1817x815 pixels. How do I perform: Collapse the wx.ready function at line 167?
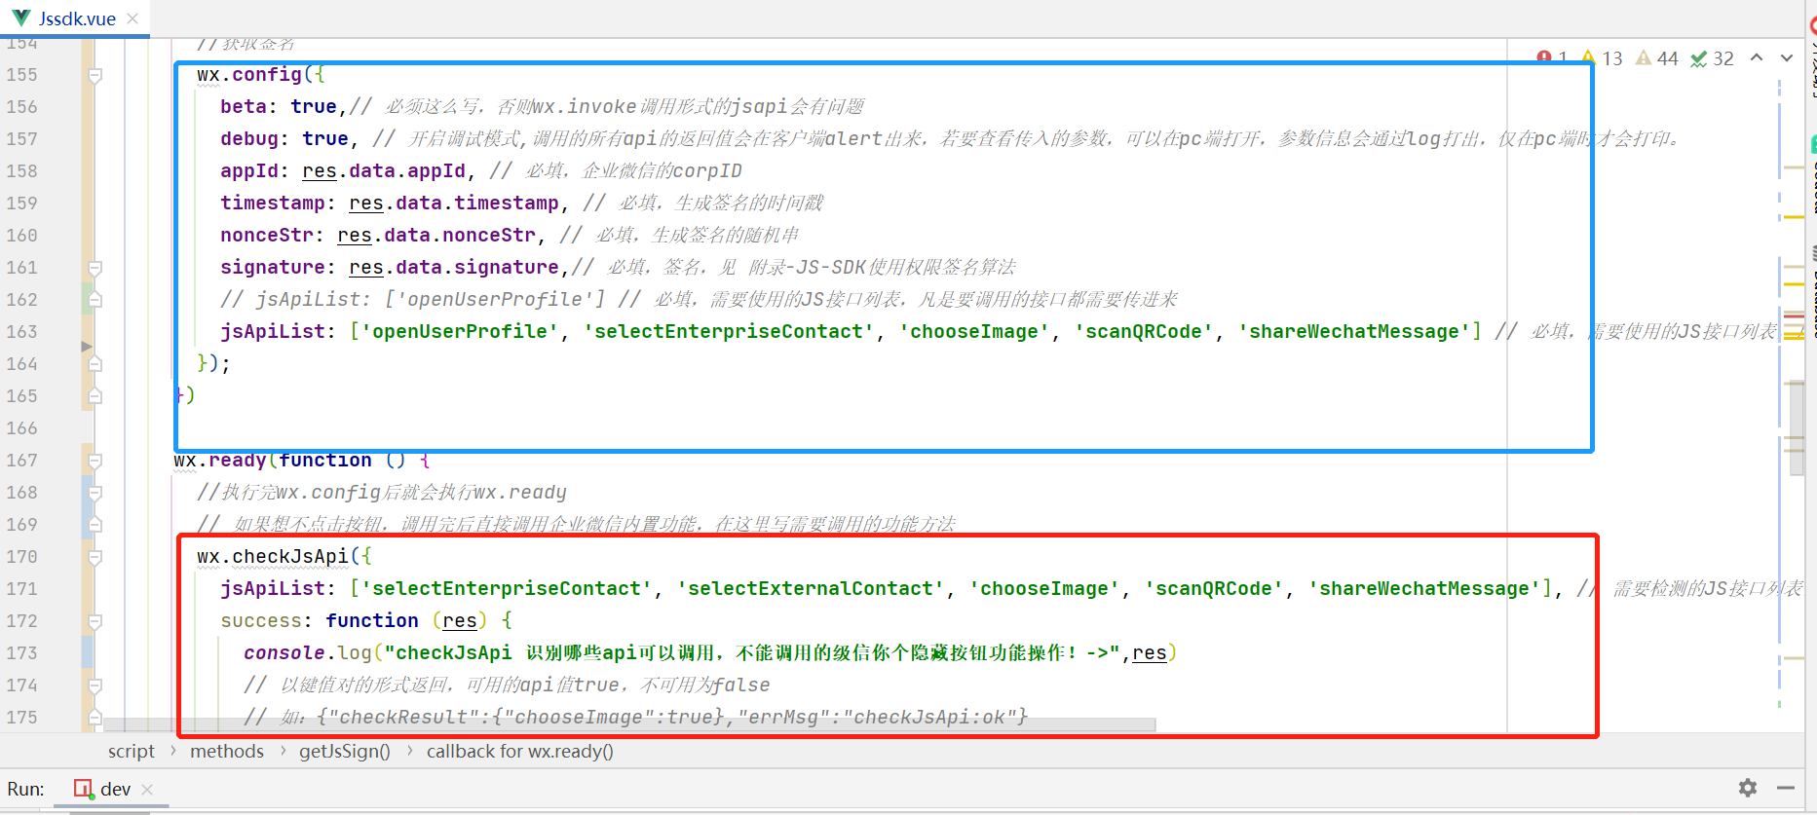click(x=95, y=461)
